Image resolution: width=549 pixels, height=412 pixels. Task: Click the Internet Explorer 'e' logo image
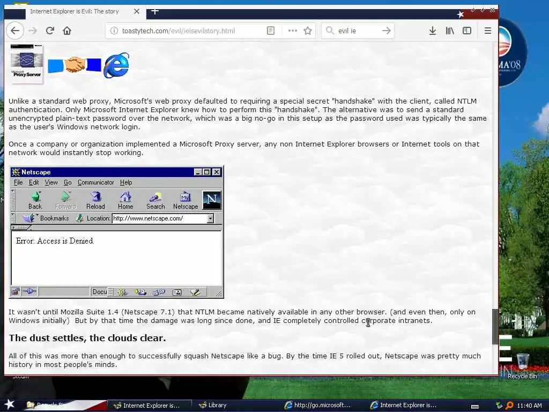pyautogui.click(x=116, y=65)
